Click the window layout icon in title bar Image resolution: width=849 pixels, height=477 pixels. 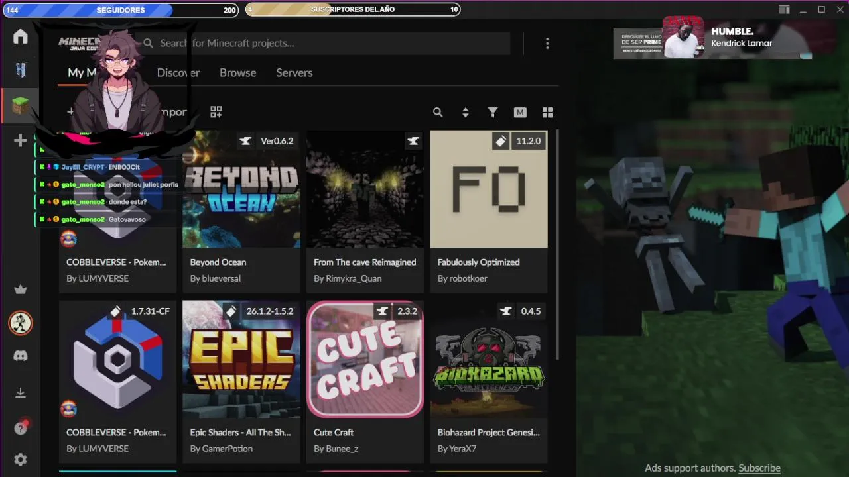(x=785, y=10)
